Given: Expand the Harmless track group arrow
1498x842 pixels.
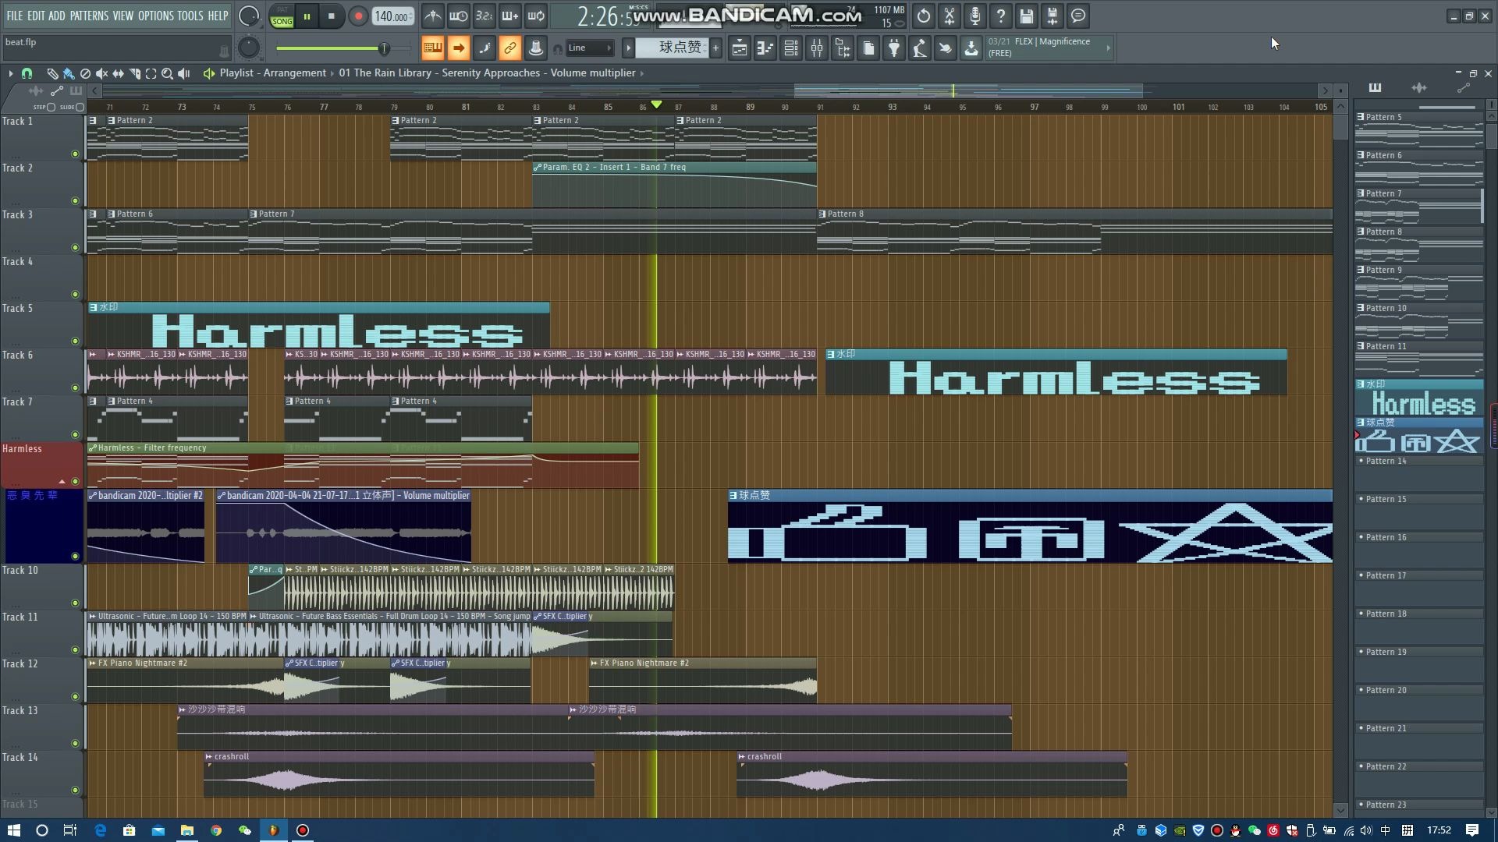Looking at the screenshot, I should click(x=62, y=482).
